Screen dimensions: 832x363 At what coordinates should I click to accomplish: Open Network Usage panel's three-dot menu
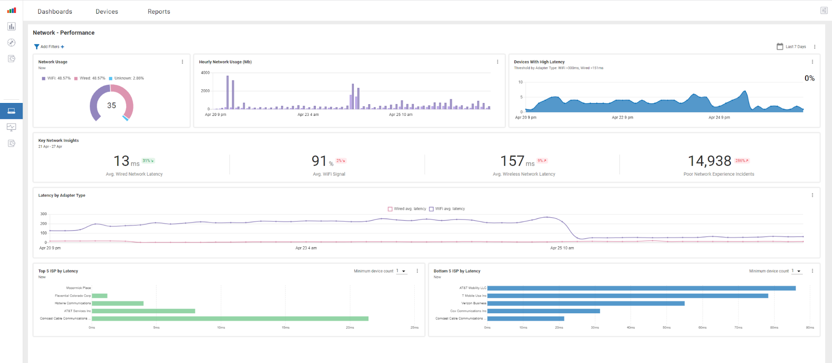coord(182,62)
